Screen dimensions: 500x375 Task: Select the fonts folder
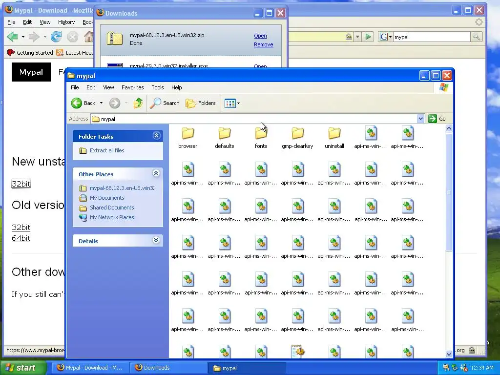click(261, 138)
